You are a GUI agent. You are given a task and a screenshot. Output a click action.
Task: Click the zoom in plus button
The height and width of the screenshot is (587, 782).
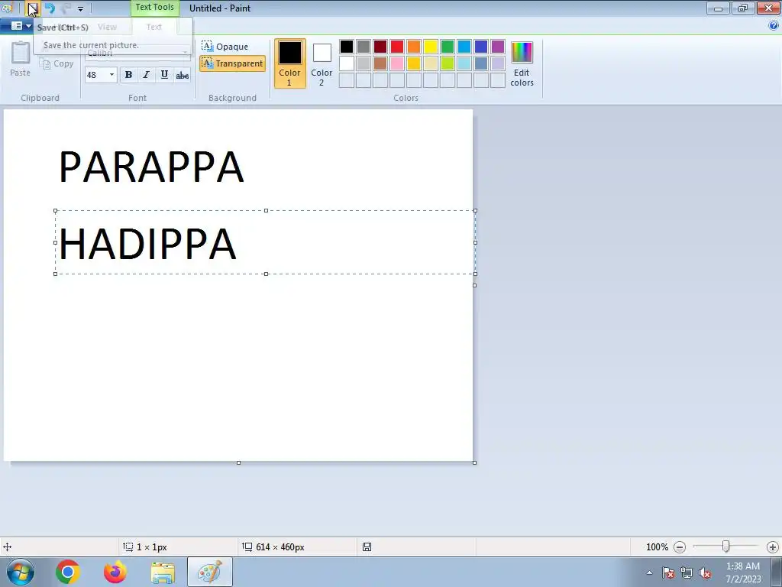tap(773, 547)
